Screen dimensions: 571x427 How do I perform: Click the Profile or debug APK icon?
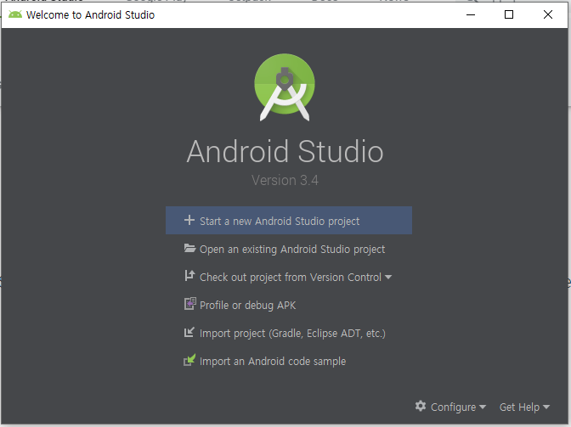pyautogui.click(x=189, y=304)
